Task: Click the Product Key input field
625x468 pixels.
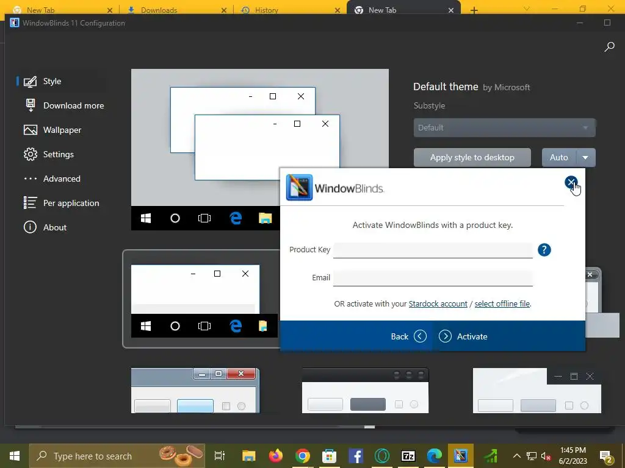Action: [x=433, y=250]
